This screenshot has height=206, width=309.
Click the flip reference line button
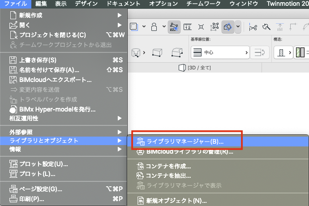260,52
